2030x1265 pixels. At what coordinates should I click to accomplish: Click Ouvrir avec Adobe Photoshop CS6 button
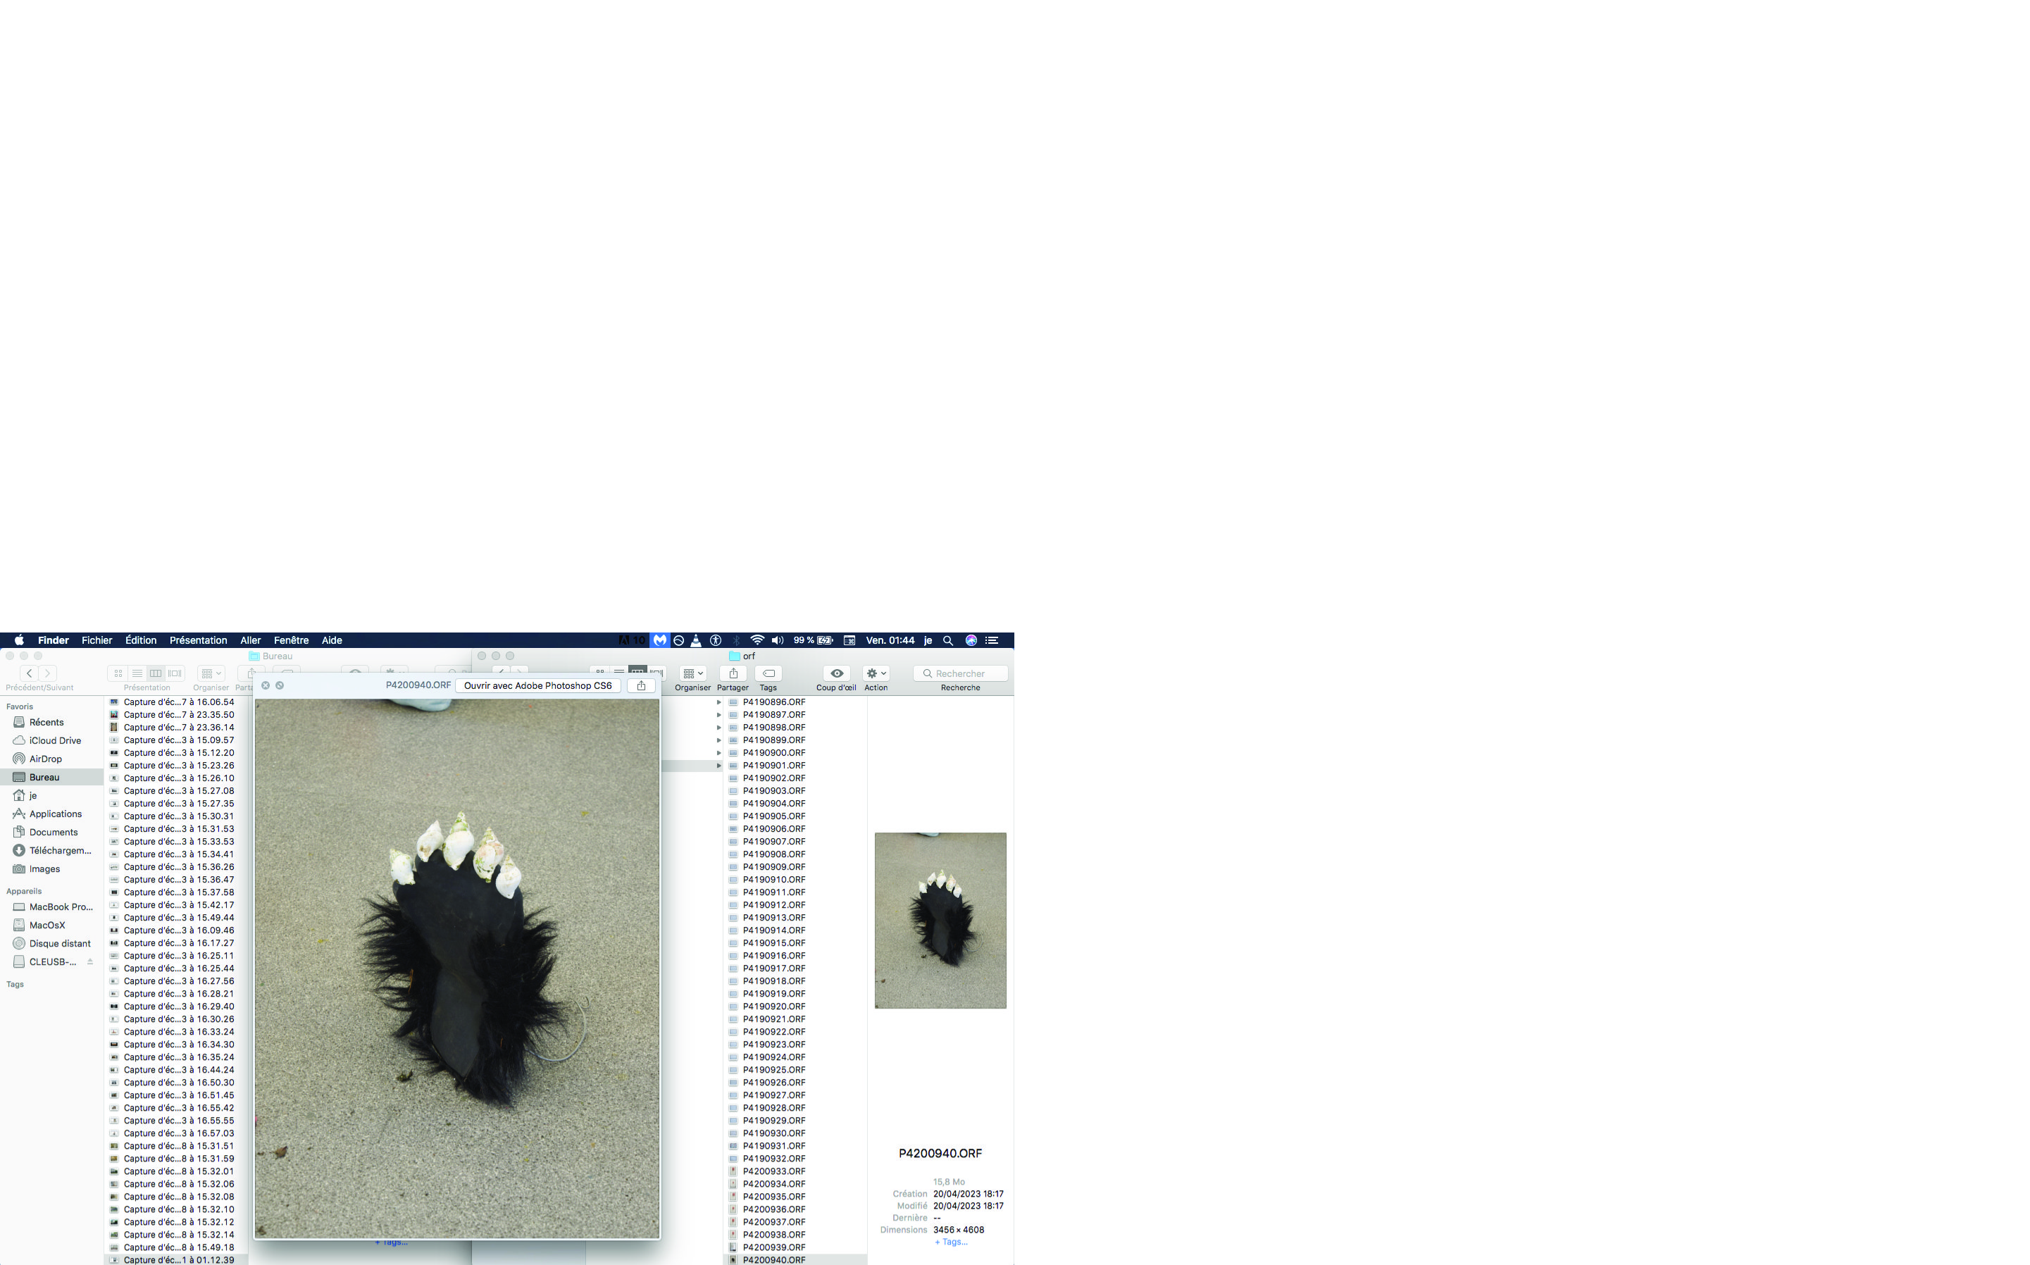coord(538,685)
